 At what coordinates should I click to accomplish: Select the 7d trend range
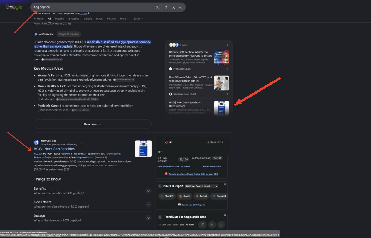click(x=159, y=225)
